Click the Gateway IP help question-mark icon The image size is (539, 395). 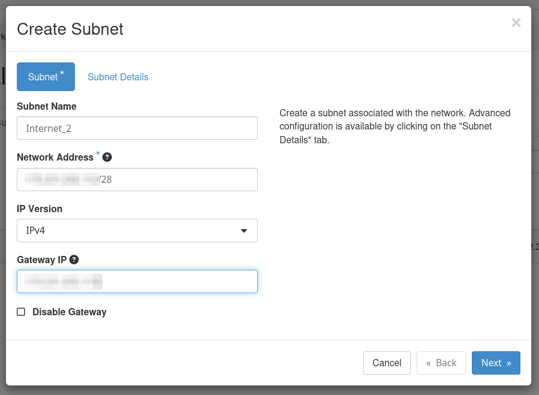(x=74, y=260)
